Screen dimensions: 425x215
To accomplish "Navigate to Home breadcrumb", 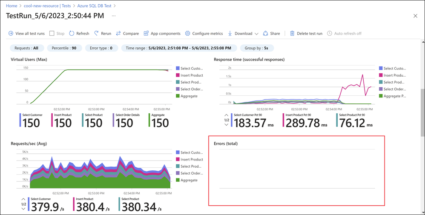I will pos(11,6).
